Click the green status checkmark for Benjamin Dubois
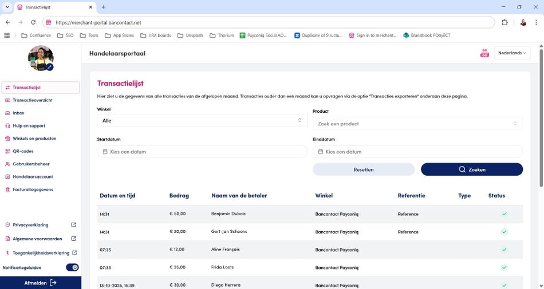This screenshot has width=544, height=289. [504, 214]
